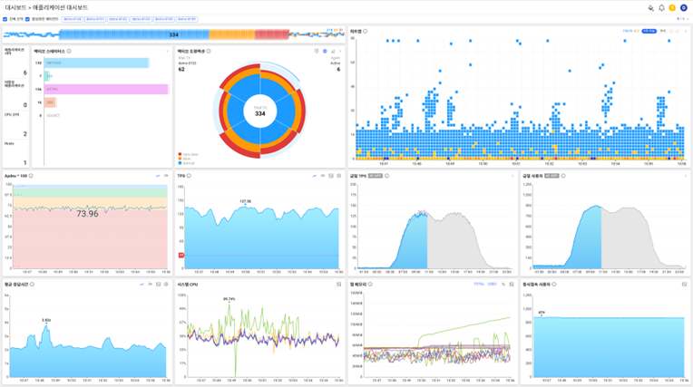Click the line chart icon in TPS panel
Screen dimensions: 693x387
pyautogui.click(x=315, y=176)
